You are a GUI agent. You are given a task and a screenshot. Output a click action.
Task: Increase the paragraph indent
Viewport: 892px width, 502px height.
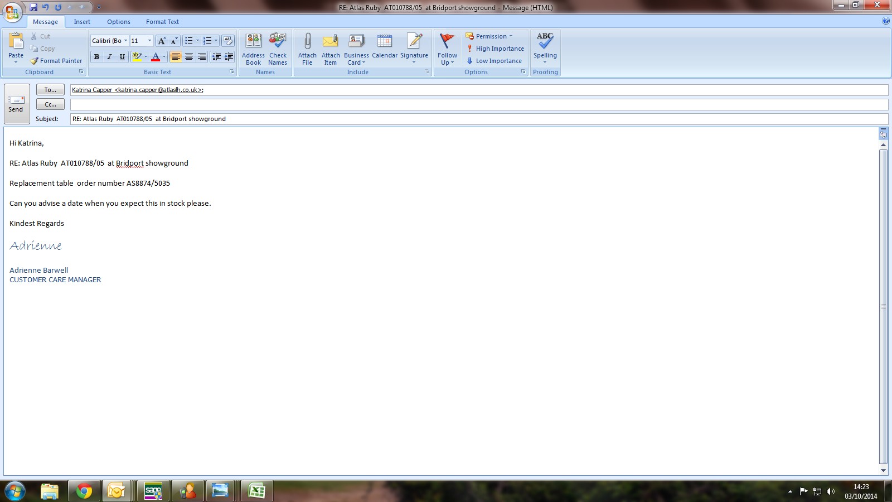229,56
